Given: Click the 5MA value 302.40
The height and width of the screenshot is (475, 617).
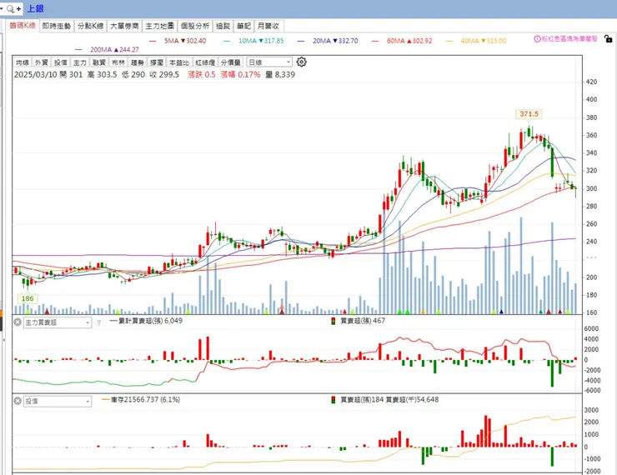Looking at the screenshot, I should (196, 41).
